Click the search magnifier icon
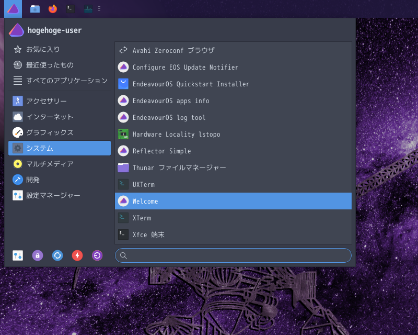 point(123,255)
